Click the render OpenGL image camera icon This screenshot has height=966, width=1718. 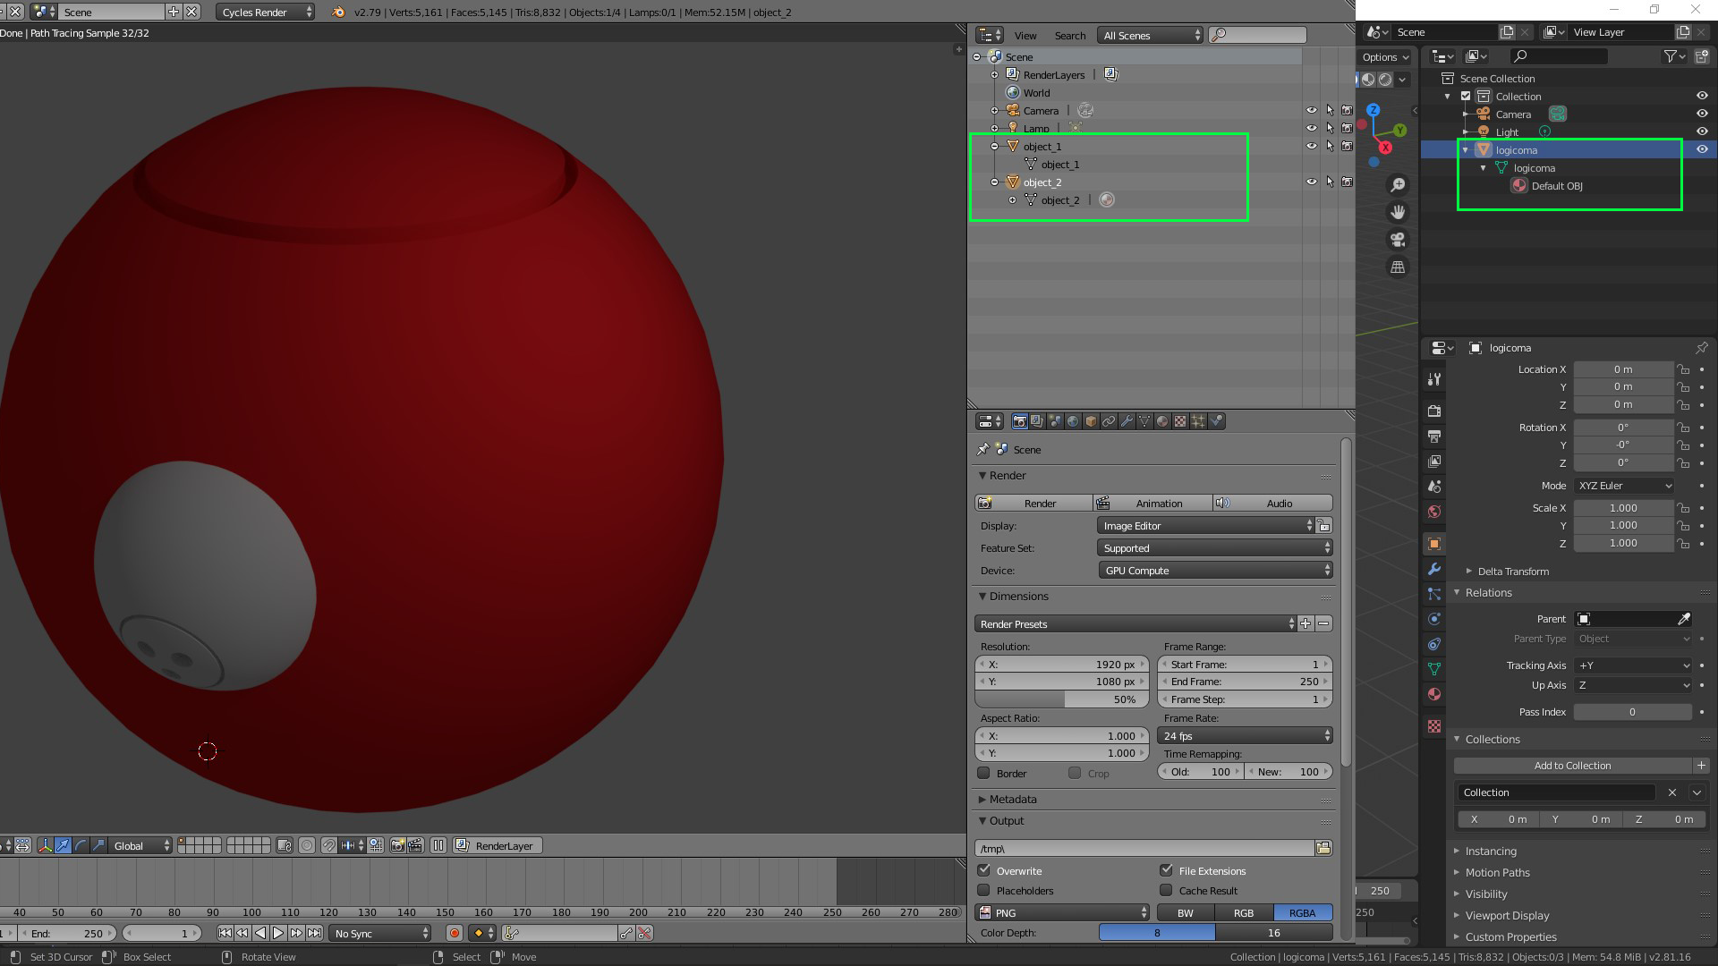pyautogui.click(x=397, y=845)
